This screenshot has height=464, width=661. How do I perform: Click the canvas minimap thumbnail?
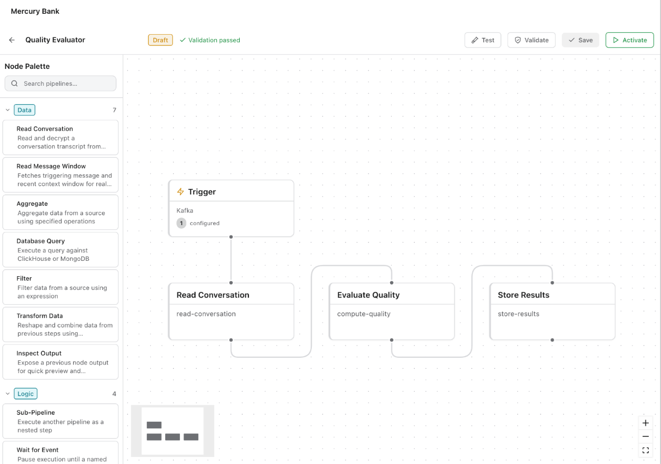173,431
